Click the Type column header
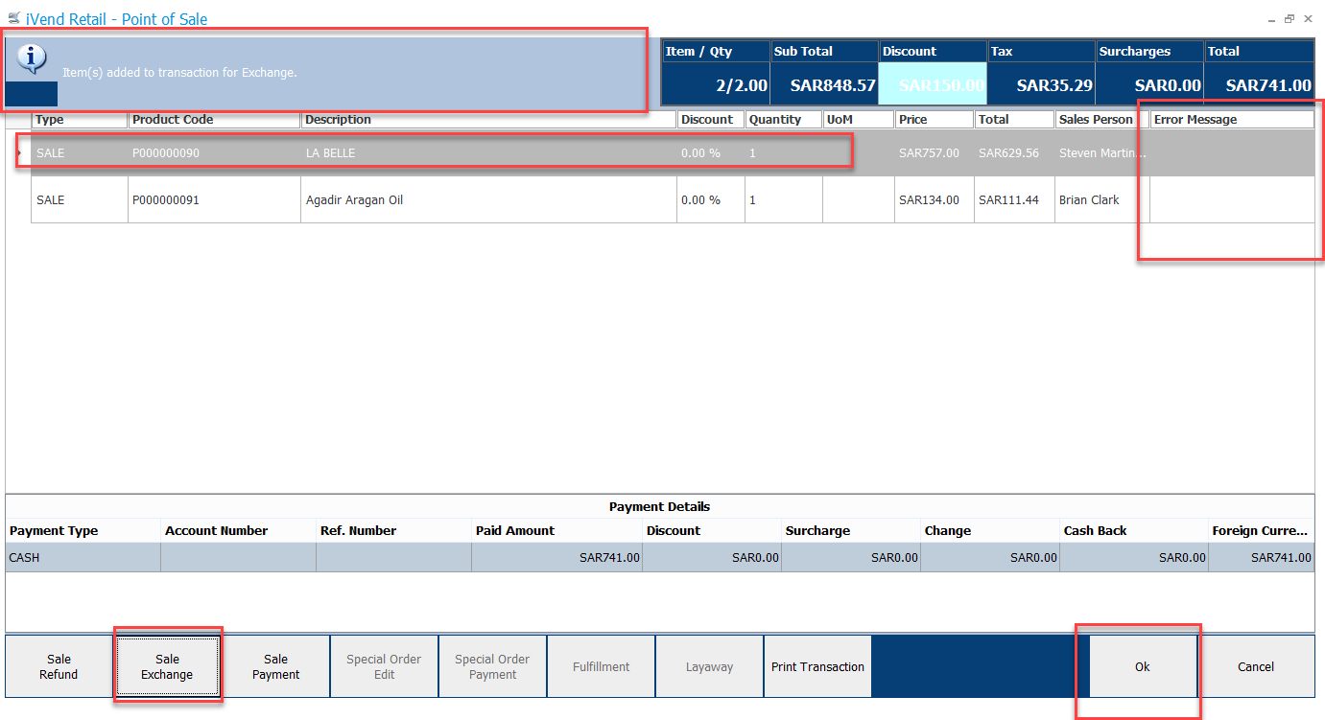This screenshot has height=720, width=1325. pos(80,120)
